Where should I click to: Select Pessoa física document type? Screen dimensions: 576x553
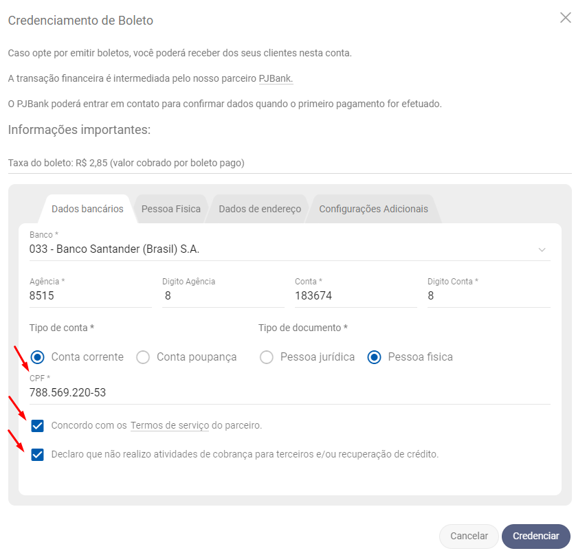(x=375, y=357)
